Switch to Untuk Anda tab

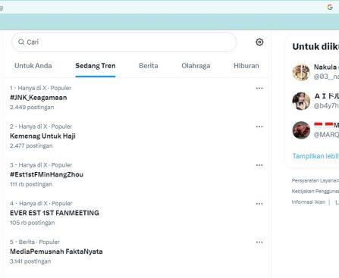click(33, 66)
